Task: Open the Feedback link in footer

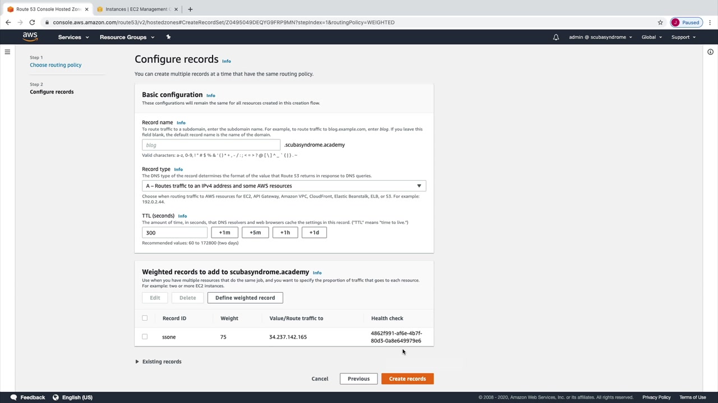Action: click(33, 397)
